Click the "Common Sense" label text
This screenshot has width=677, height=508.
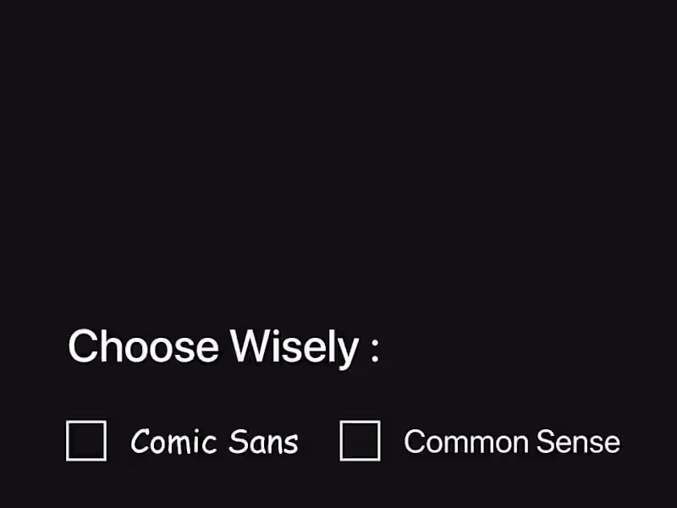pos(511,442)
